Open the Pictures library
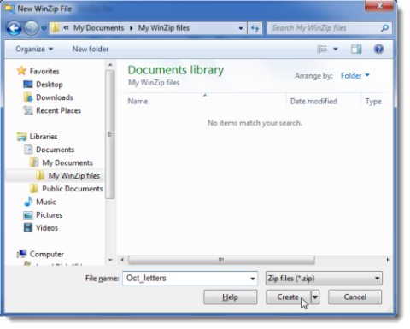This screenshot has width=410, height=329. pyautogui.click(x=49, y=215)
